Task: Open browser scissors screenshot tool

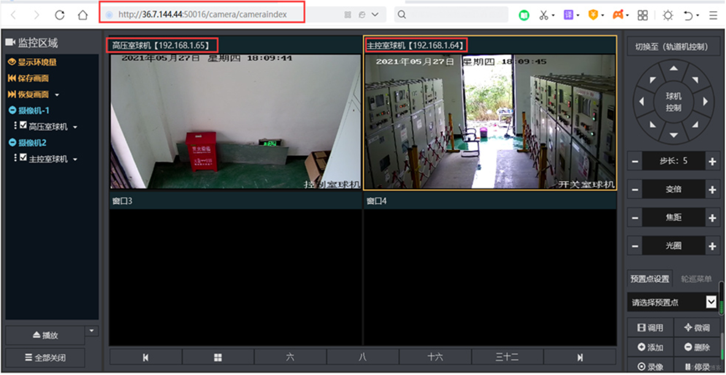Action: [x=544, y=15]
